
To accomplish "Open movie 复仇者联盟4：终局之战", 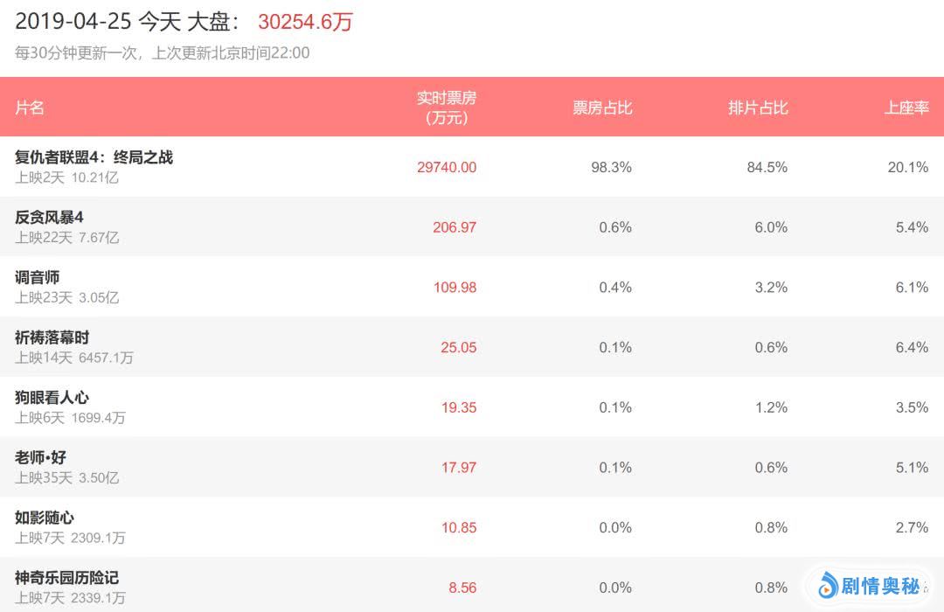I will tap(94, 157).
